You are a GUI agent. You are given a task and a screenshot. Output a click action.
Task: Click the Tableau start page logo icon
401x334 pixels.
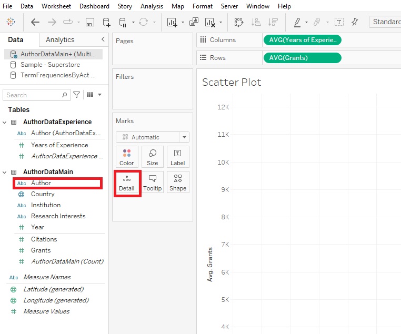pyautogui.click(x=11, y=22)
